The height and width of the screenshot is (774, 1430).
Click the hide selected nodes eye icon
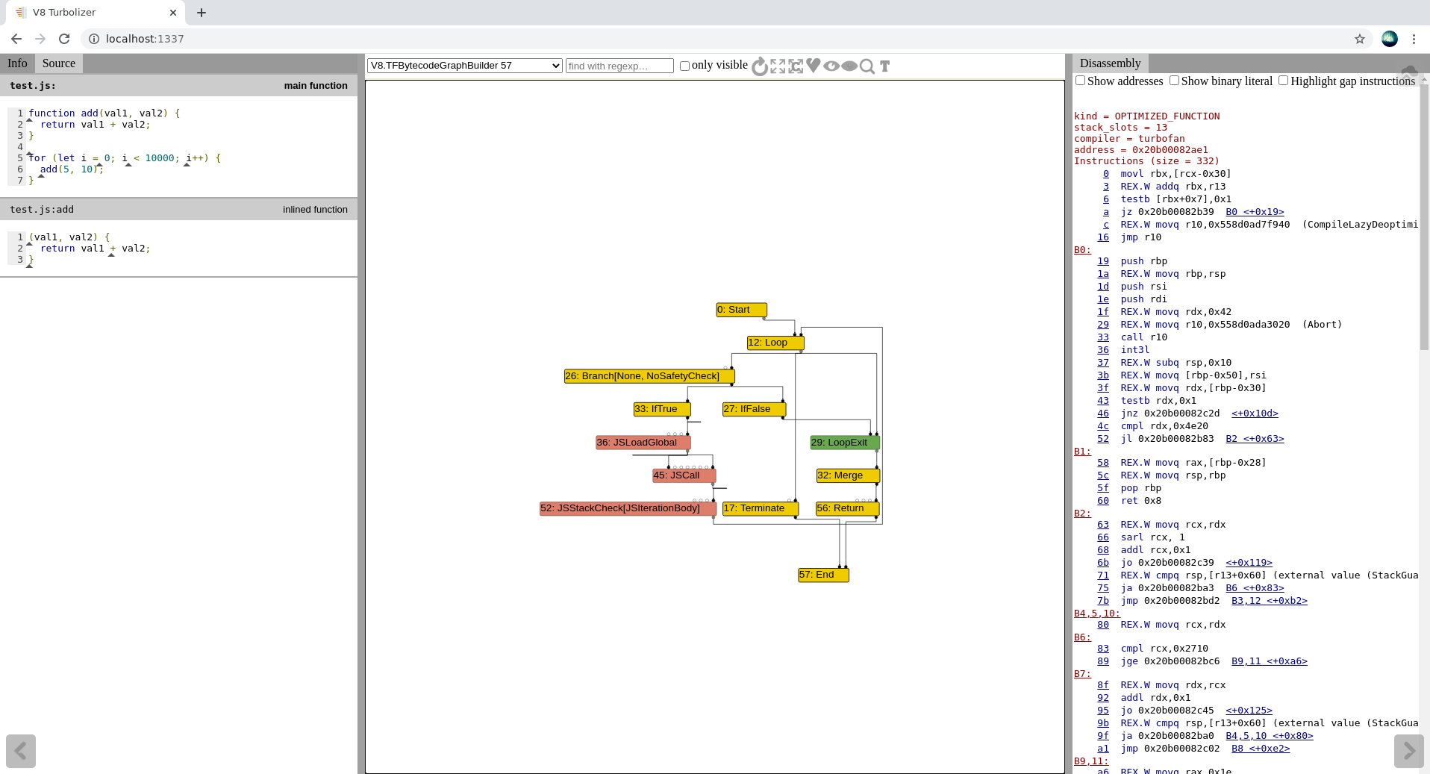tap(849, 66)
